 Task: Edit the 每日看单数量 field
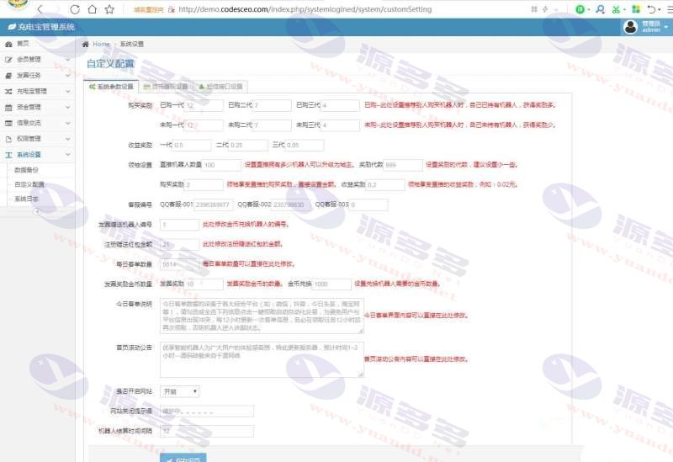179,264
